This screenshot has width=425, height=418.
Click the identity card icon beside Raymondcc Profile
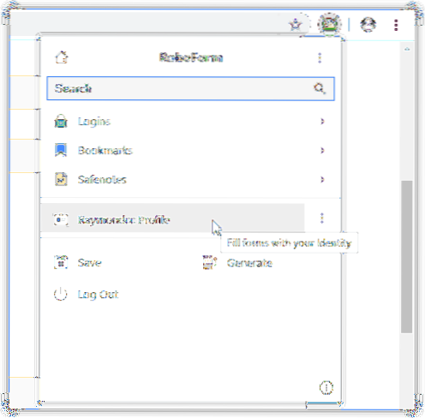(x=61, y=219)
